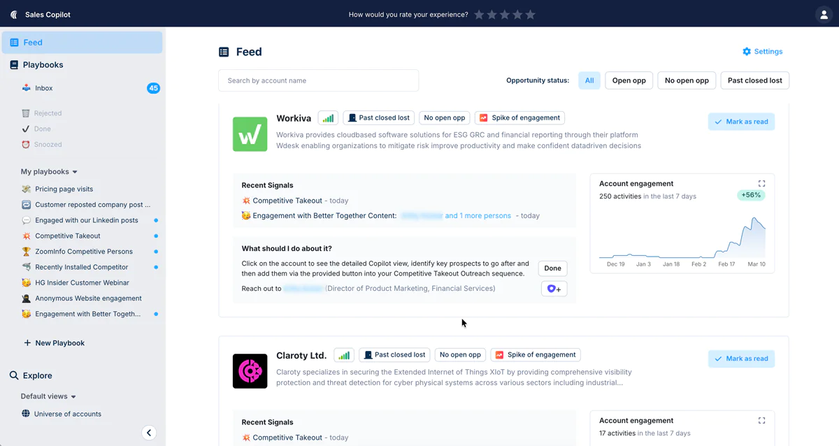The height and width of the screenshot is (446, 839).
Task: Mark the Workiva card as read
Action: point(741,122)
